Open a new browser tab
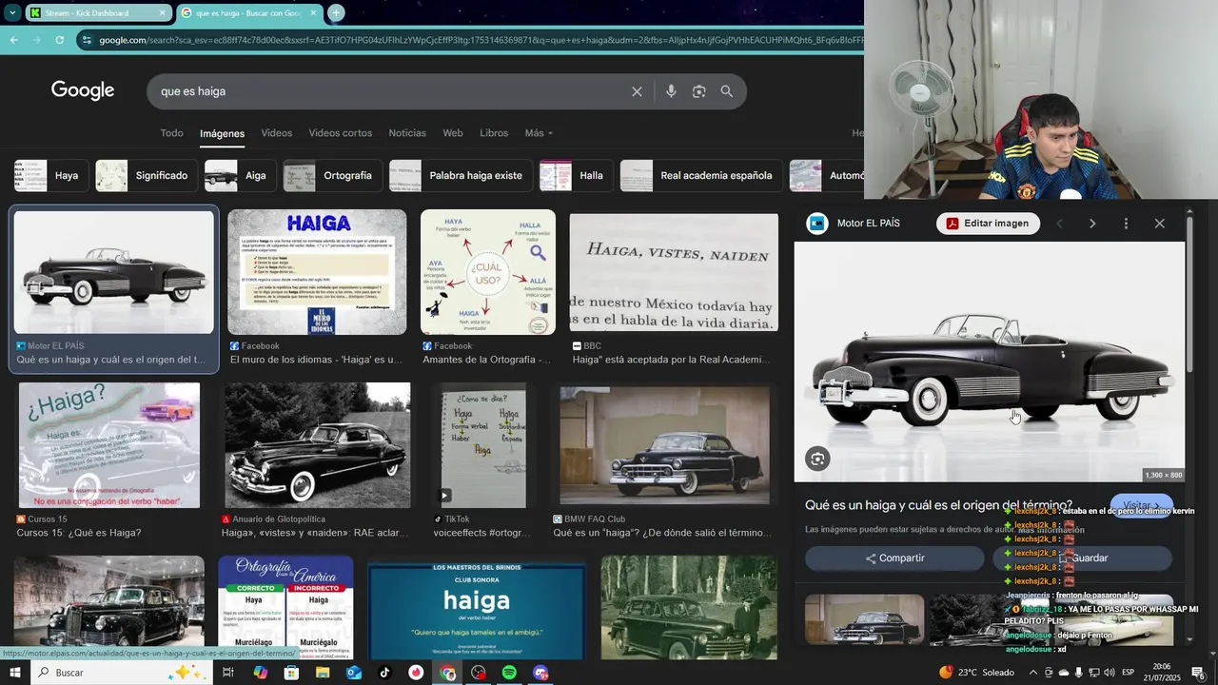The image size is (1218, 685). click(x=336, y=13)
